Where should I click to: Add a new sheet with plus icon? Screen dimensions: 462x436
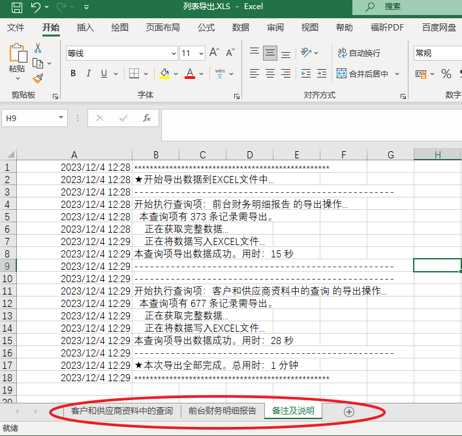tap(349, 411)
